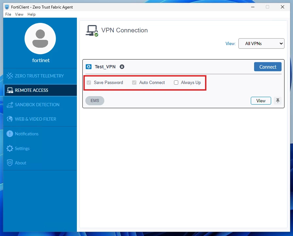Click the 'View:' label text
293x236 pixels.
pos(231,43)
